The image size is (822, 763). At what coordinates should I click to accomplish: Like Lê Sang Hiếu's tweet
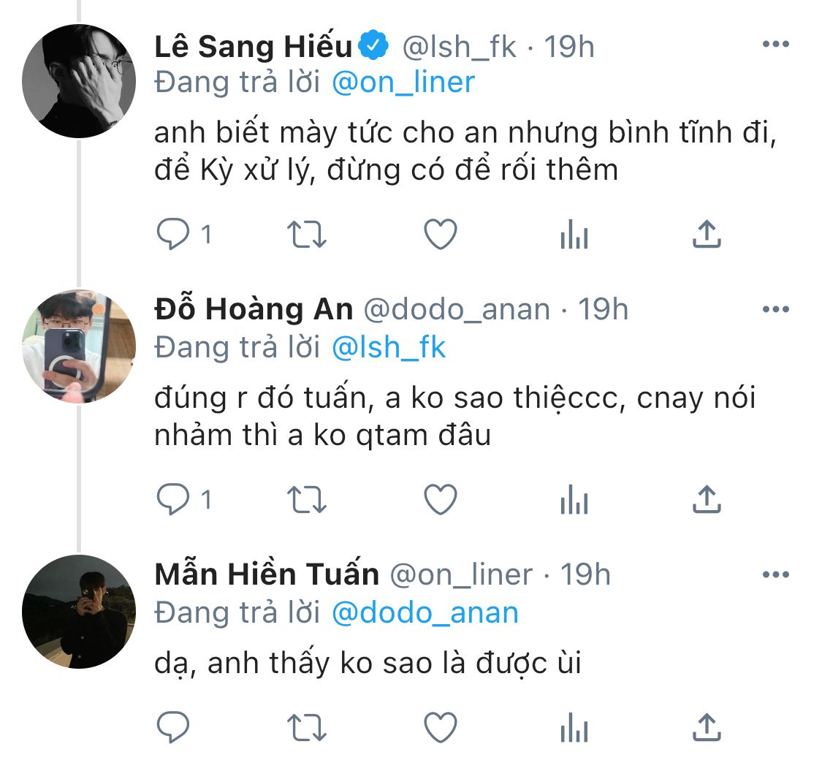[x=441, y=235]
